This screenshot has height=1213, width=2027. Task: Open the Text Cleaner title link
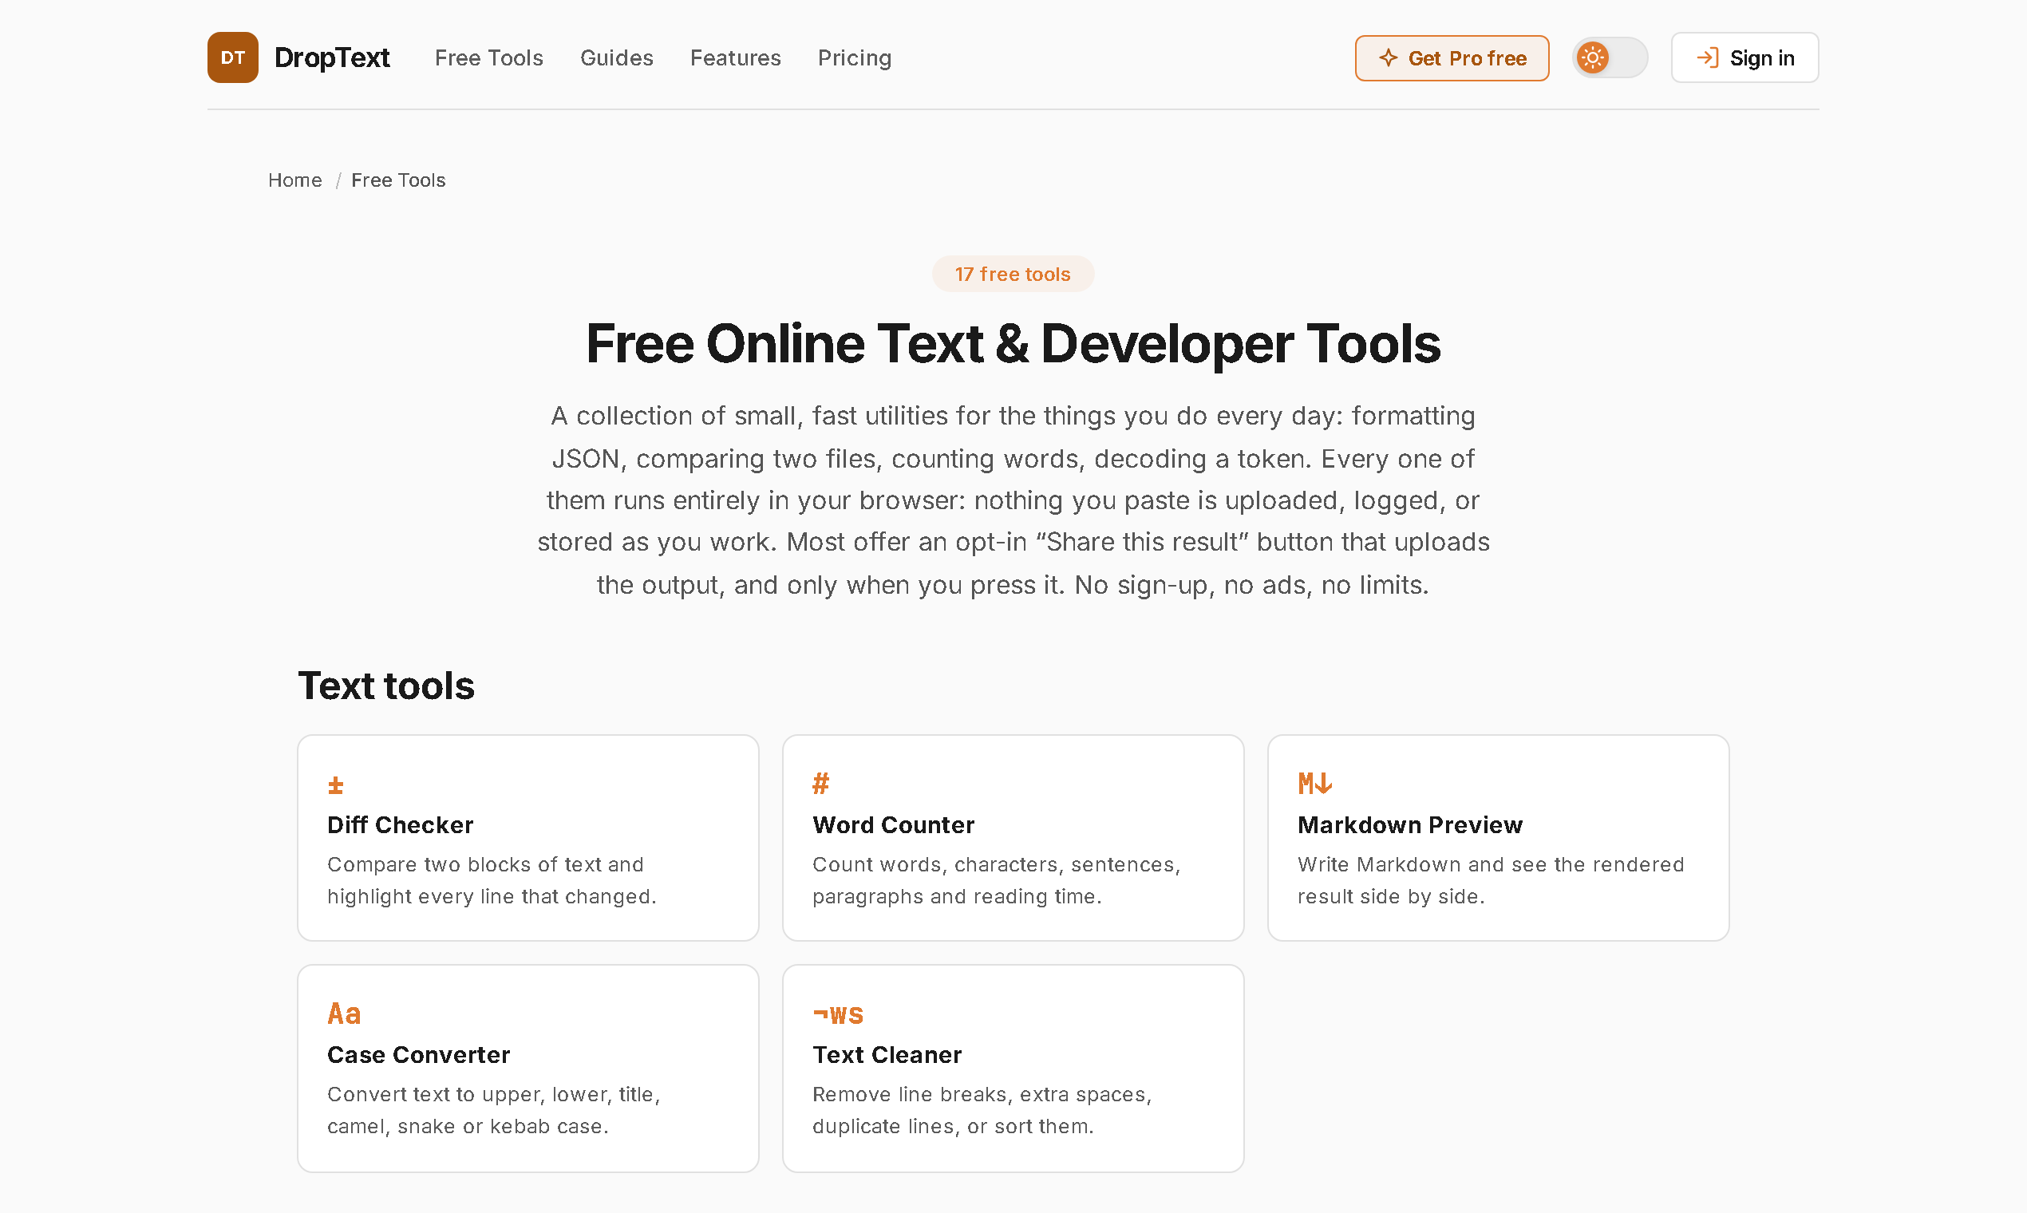click(x=887, y=1054)
